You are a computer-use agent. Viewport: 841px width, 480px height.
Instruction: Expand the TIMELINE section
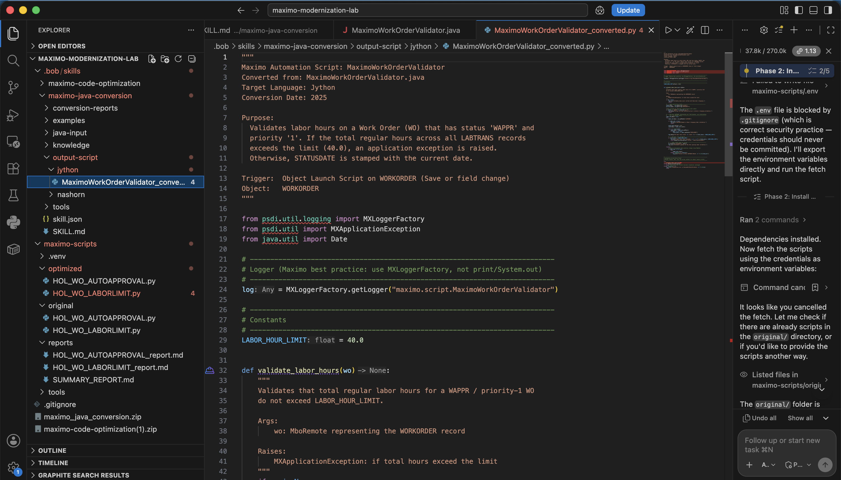click(x=116, y=463)
